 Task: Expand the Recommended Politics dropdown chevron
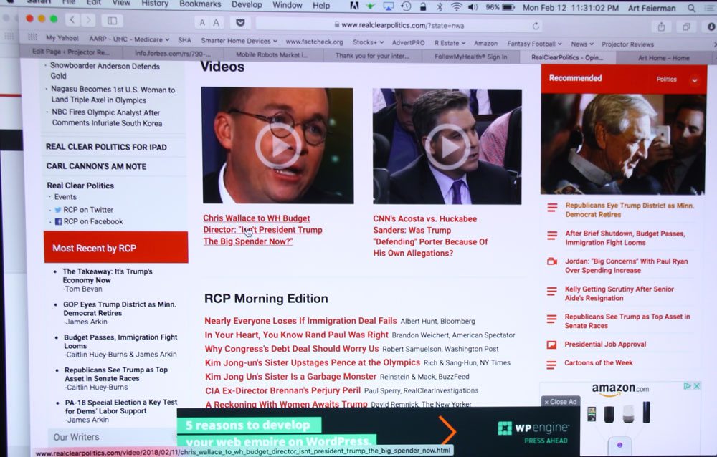pyautogui.click(x=695, y=80)
